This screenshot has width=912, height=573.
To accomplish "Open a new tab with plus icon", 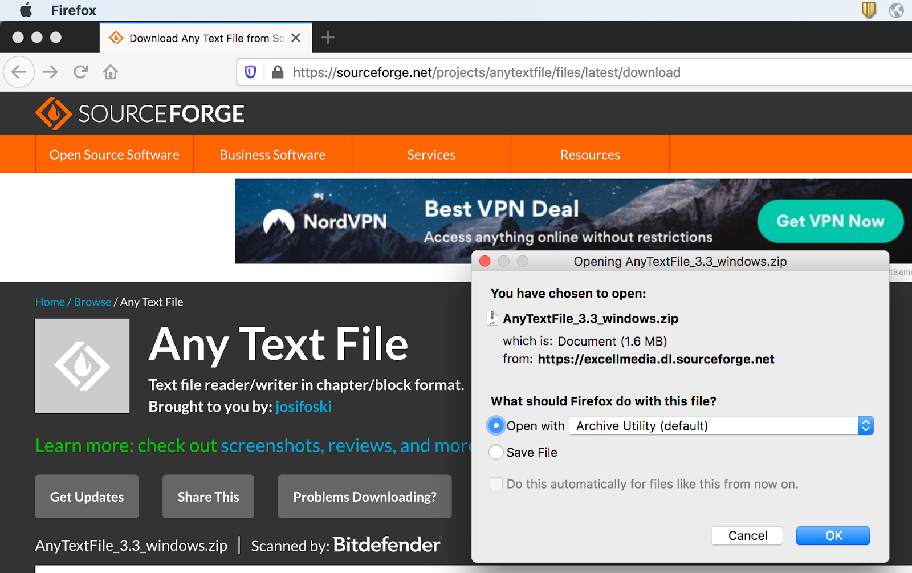I will (328, 38).
